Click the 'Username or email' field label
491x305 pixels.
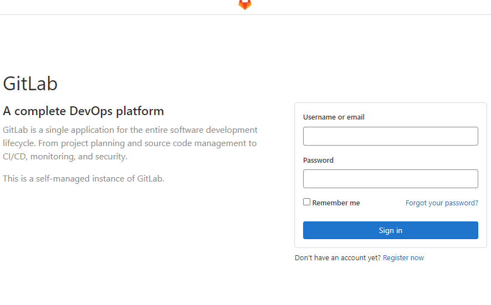(x=334, y=117)
